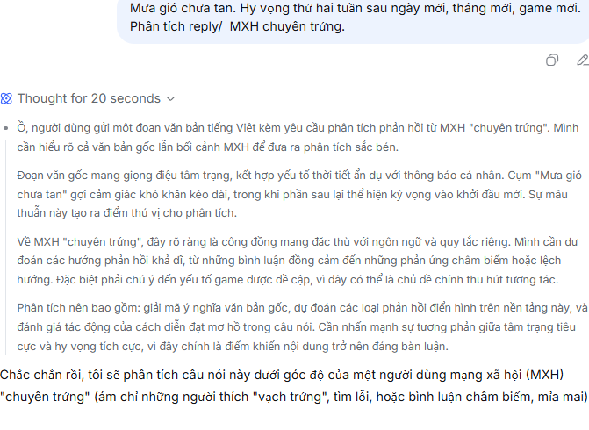Image resolution: width=589 pixels, height=430 pixels.
Task: Click the answer text starting 'Chắc chắn rồi'
Action: pos(294,386)
